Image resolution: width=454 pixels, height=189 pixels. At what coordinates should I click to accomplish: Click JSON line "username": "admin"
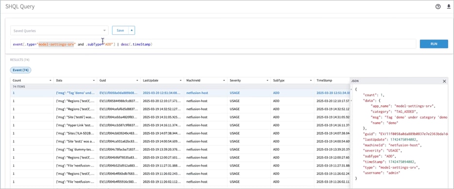coord(381,173)
